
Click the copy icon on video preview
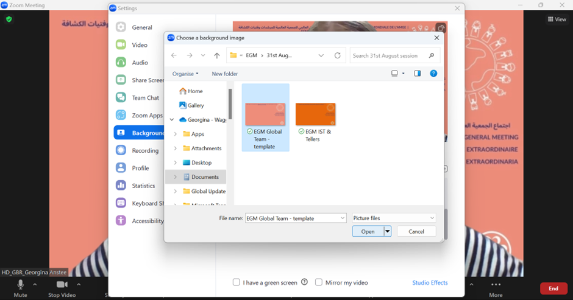coord(441,28)
